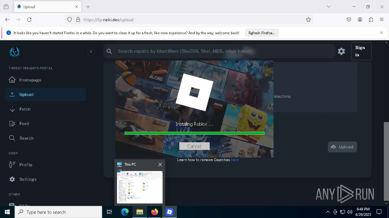Reload the page
The height and width of the screenshot is (218, 389).
[29, 20]
